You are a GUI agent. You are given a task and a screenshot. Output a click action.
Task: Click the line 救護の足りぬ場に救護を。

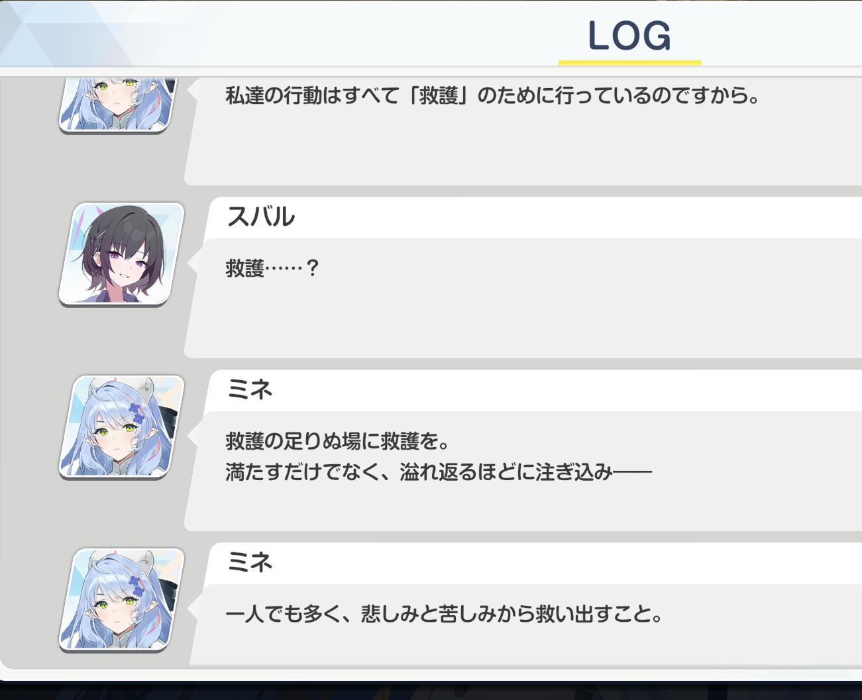338,440
